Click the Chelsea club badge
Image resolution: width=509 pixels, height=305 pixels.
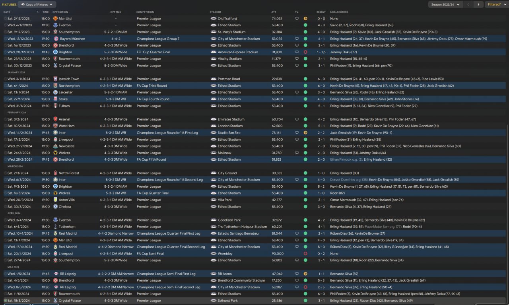(x=55, y=207)
